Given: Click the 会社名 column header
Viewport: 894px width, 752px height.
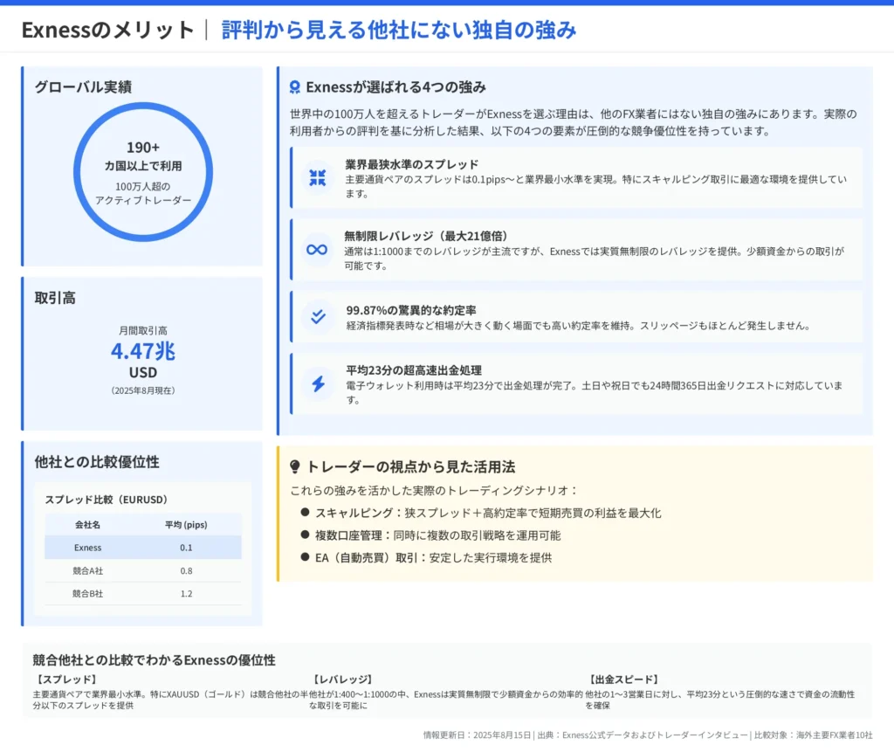Looking at the screenshot, I should click(x=88, y=524).
